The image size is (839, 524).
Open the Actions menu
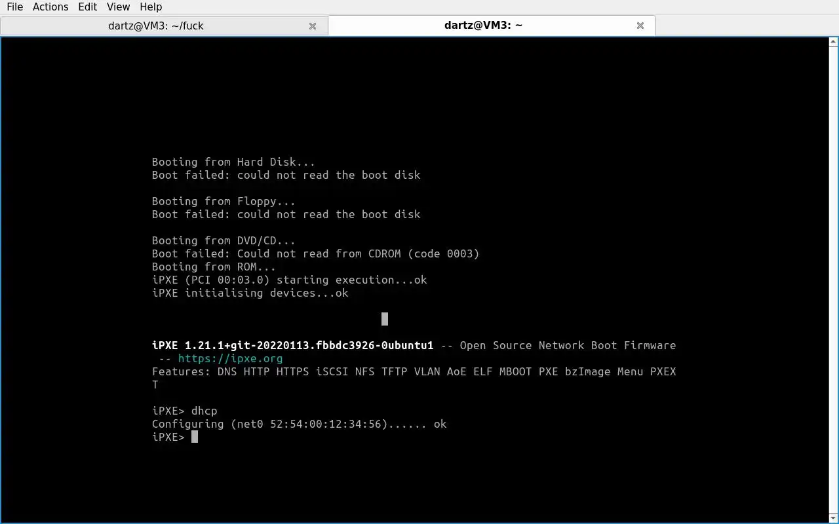pyautogui.click(x=50, y=7)
